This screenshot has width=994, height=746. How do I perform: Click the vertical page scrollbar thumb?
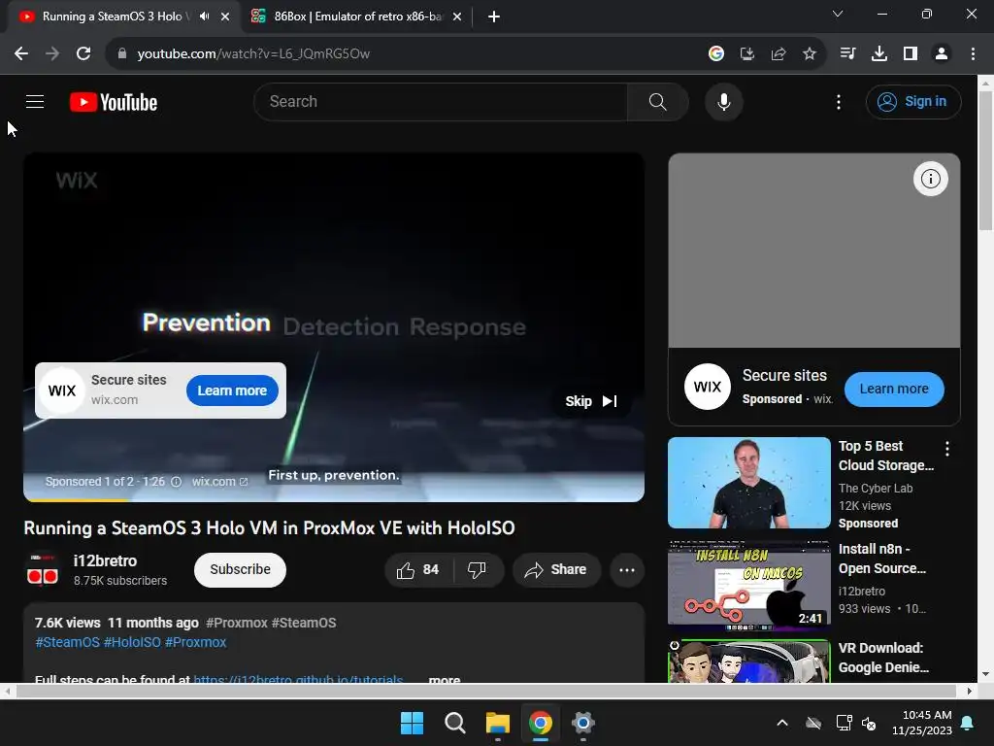tap(986, 161)
